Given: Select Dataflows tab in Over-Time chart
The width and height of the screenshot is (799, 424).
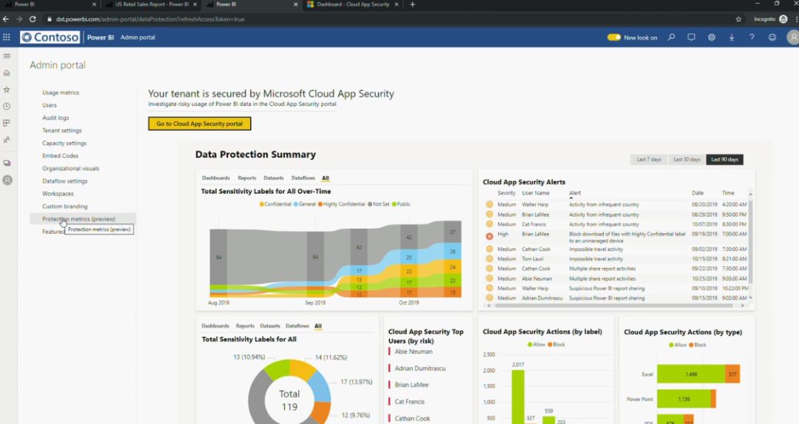Looking at the screenshot, I should click(x=303, y=178).
